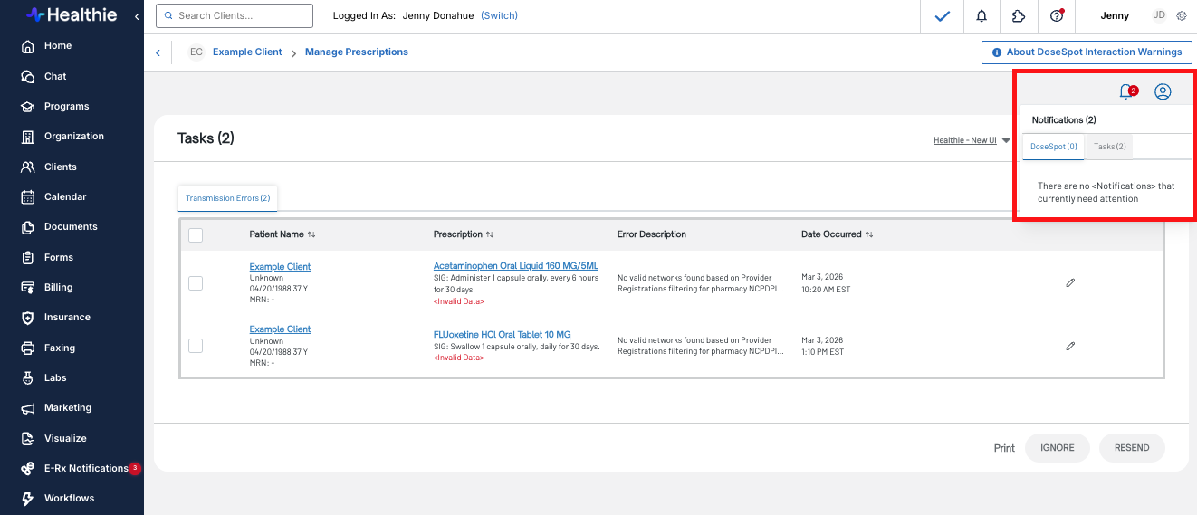Switch to the Tasks (2) notifications tab

(x=1109, y=147)
